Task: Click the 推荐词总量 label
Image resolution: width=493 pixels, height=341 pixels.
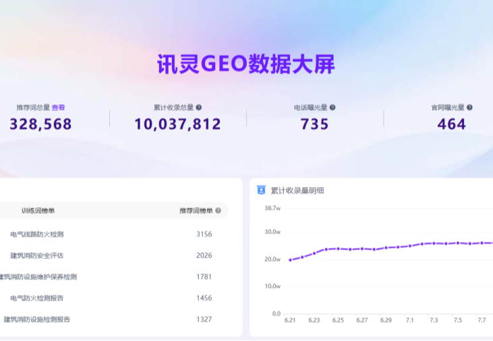Action: (x=33, y=108)
